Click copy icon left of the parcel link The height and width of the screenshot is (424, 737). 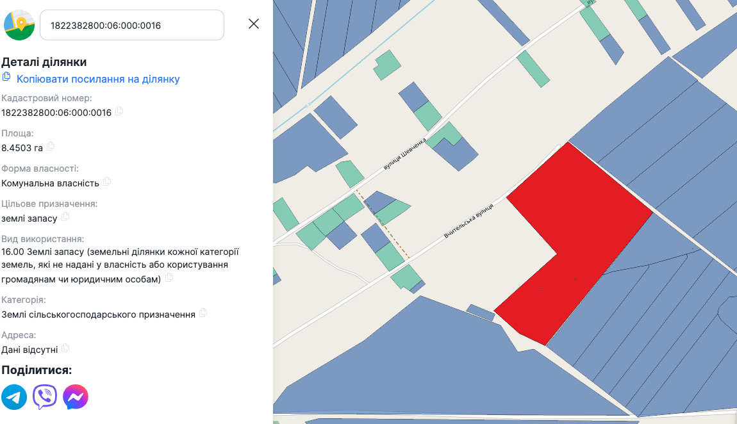pos(6,77)
